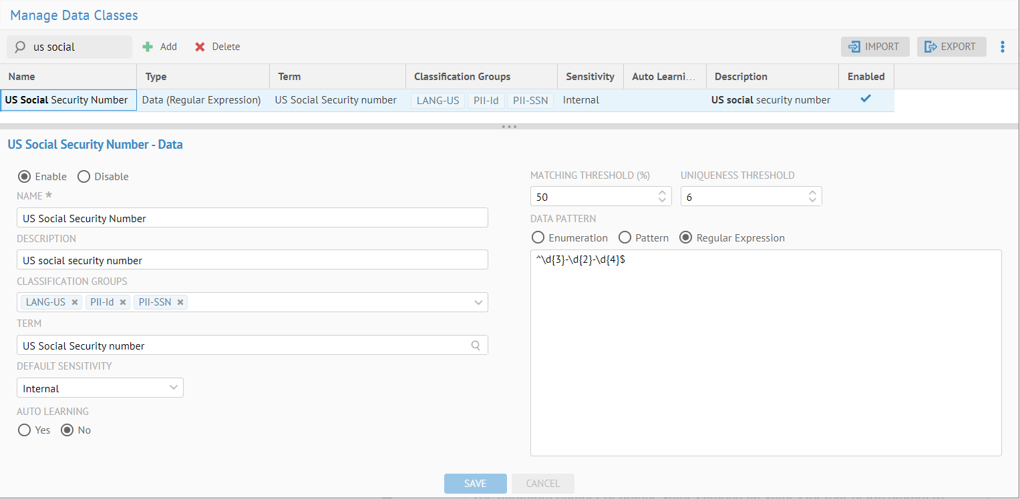Remove the PII-Id tag from groups
The height and width of the screenshot is (499, 1020).
click(123, 302)
